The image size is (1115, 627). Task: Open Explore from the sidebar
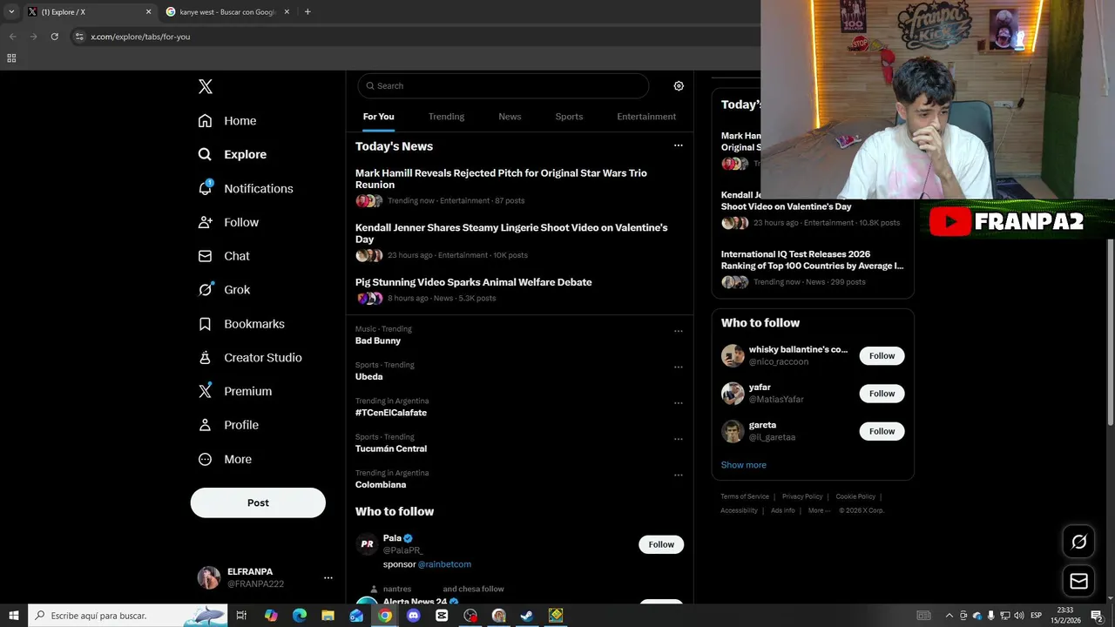coord(233,154)
